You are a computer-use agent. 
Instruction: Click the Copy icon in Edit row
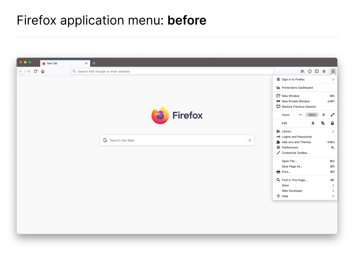(323, 123)
